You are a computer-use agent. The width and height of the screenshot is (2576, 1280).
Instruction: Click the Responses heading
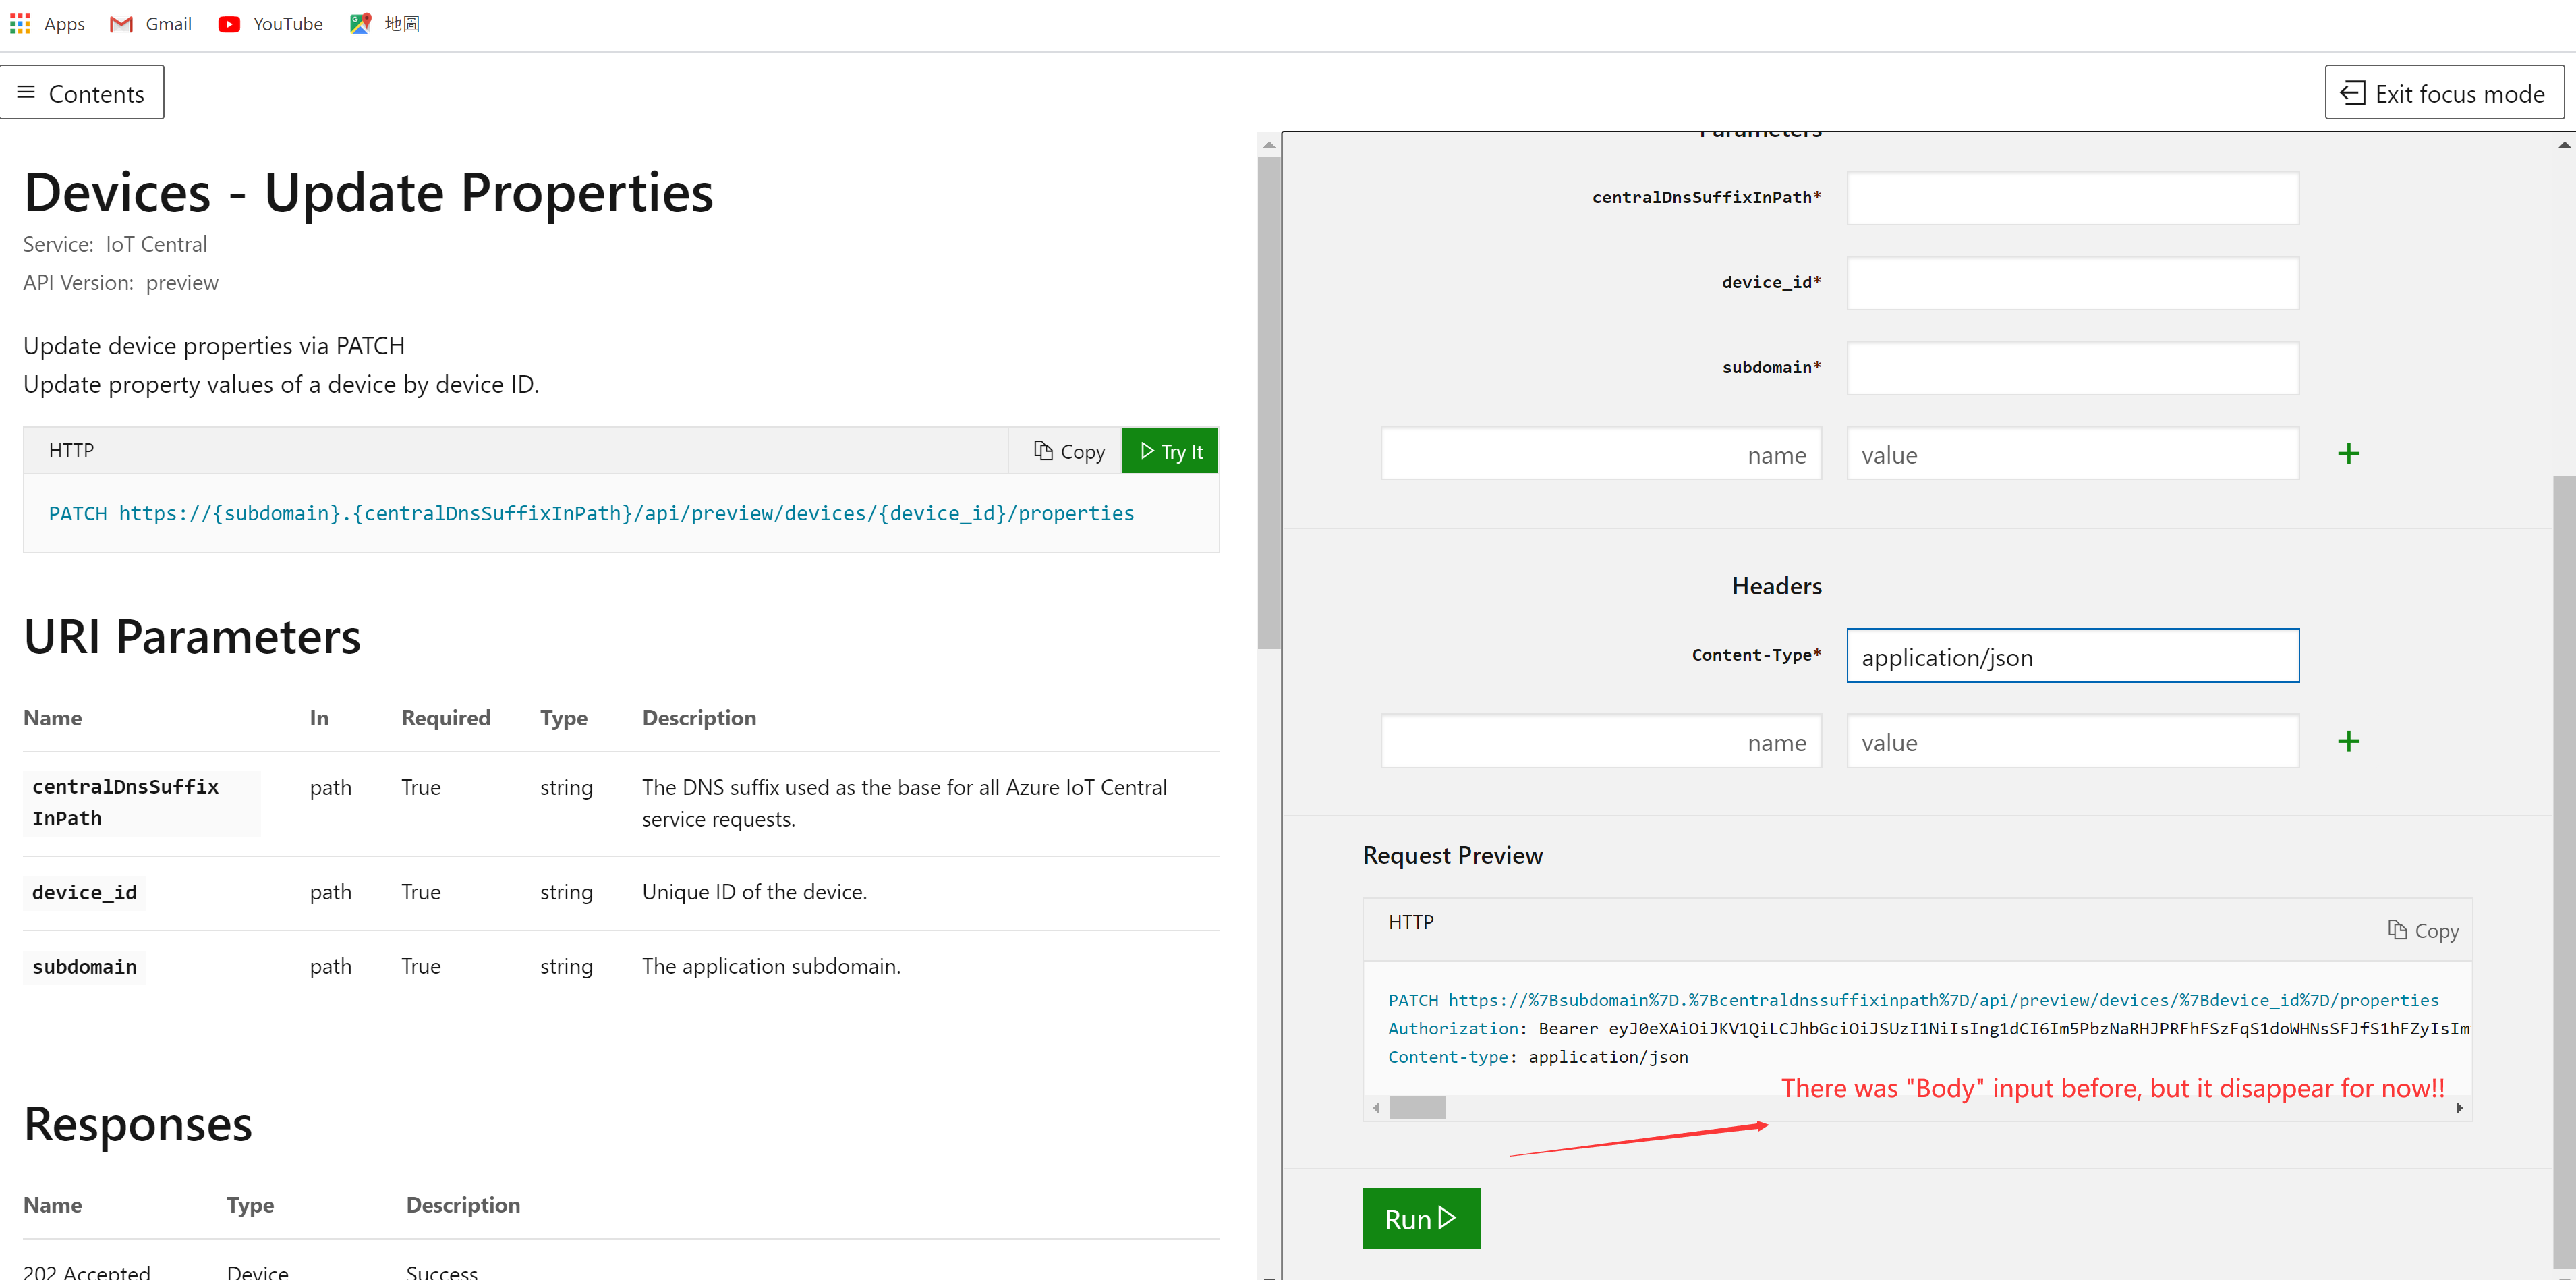[x=138, y=1124]
